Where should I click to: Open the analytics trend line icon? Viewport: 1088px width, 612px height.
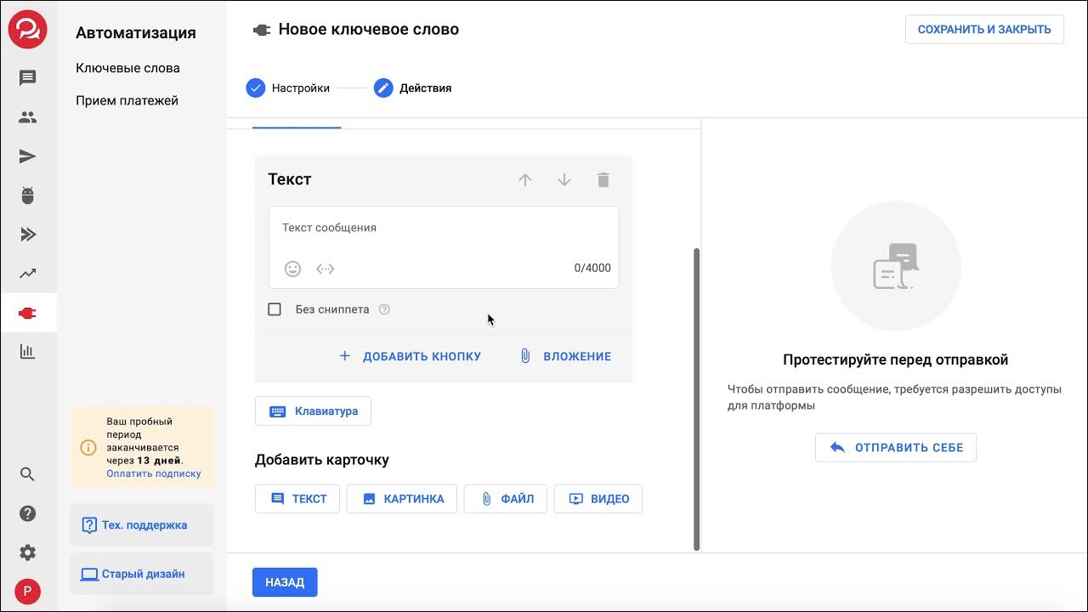[27, 274]
